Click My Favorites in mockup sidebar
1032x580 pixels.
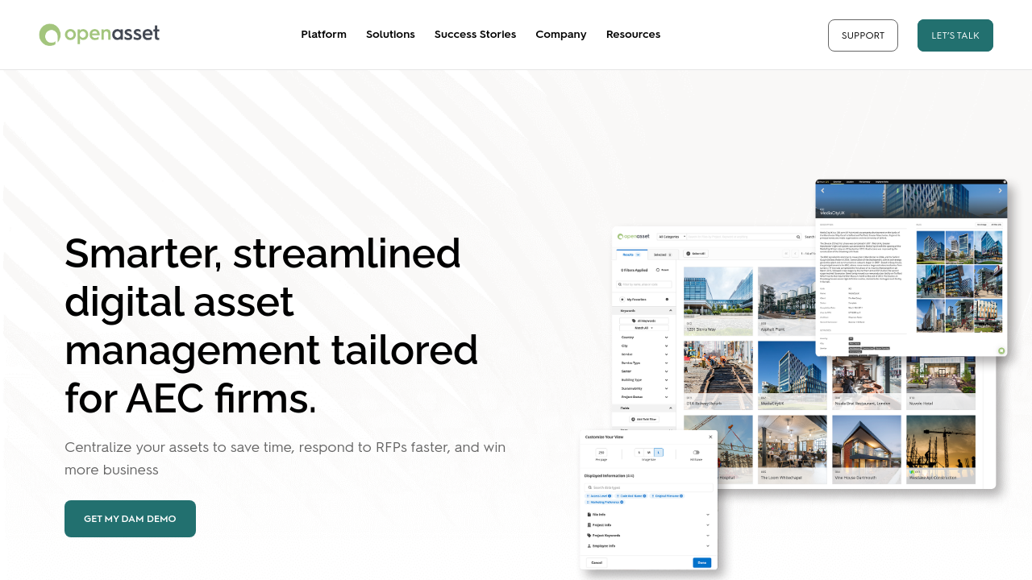click(x=643, y=299)
